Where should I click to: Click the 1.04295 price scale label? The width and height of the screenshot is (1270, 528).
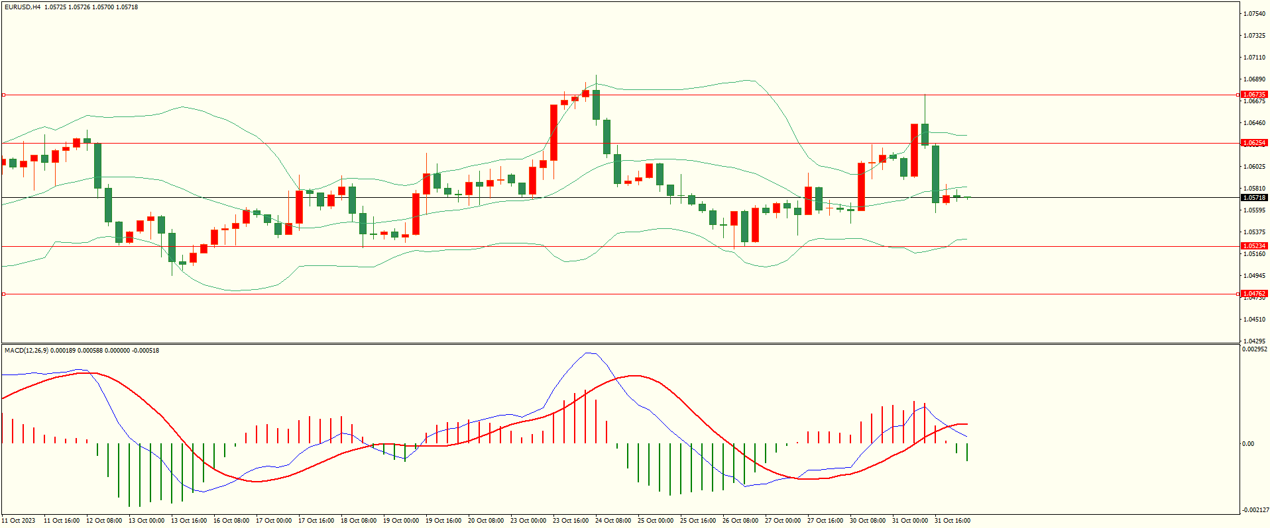tap(1254, 341)
